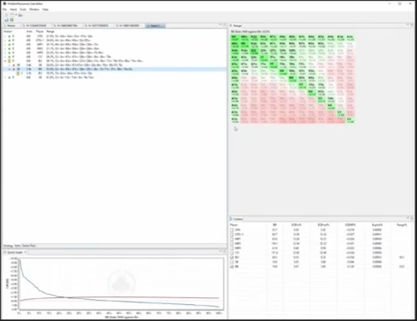Expand the MP2 action row
417x321 pixels.
click(5, 48)
